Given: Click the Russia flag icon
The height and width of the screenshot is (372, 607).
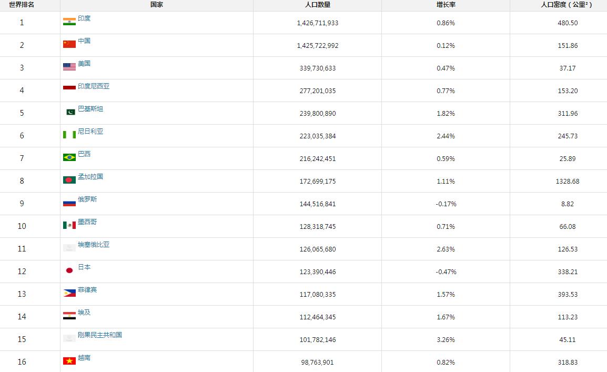Looking at the screenshot, I should (x=69, y=203).
